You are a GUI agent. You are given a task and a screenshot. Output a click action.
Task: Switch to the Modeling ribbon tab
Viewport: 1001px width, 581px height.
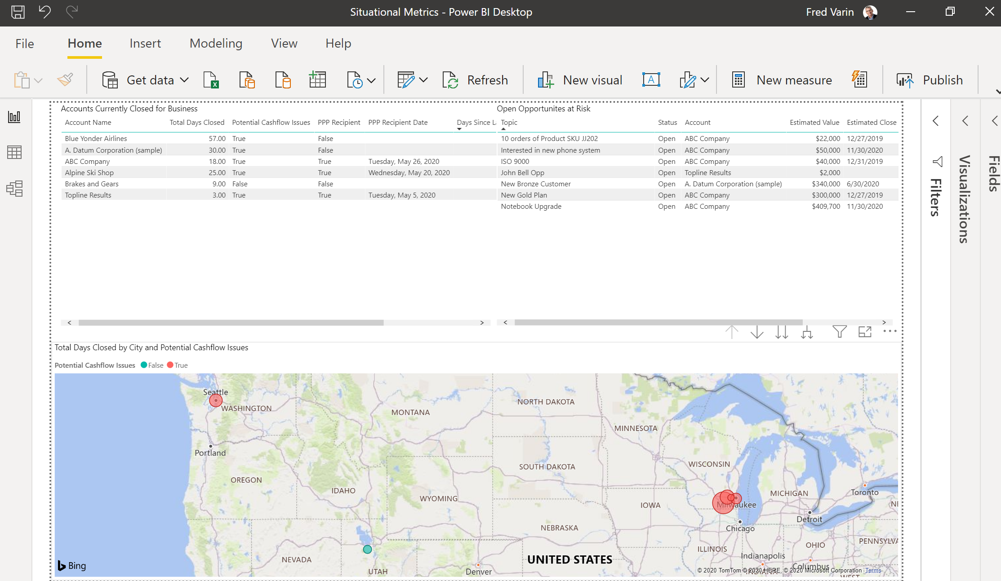216,43
